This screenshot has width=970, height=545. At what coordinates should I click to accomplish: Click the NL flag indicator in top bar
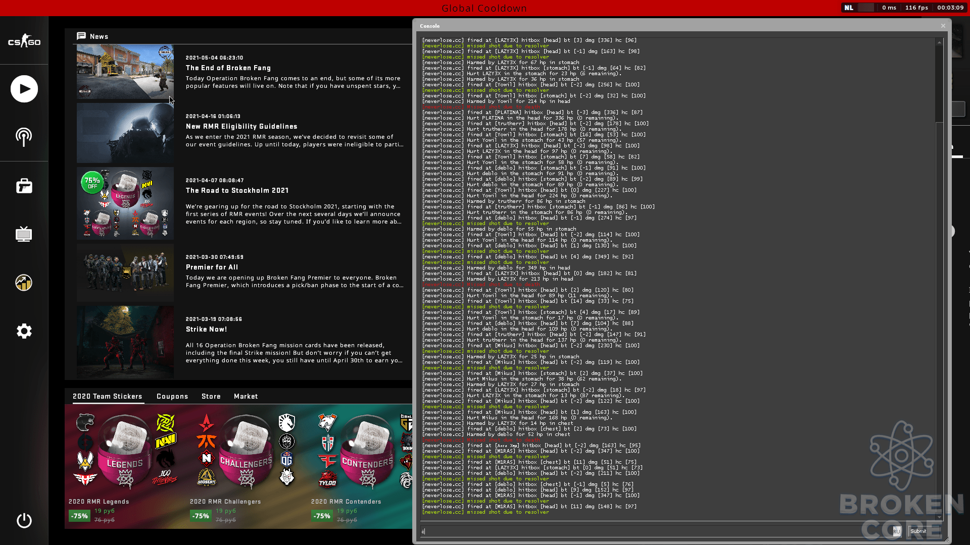(x=849, y=8)
